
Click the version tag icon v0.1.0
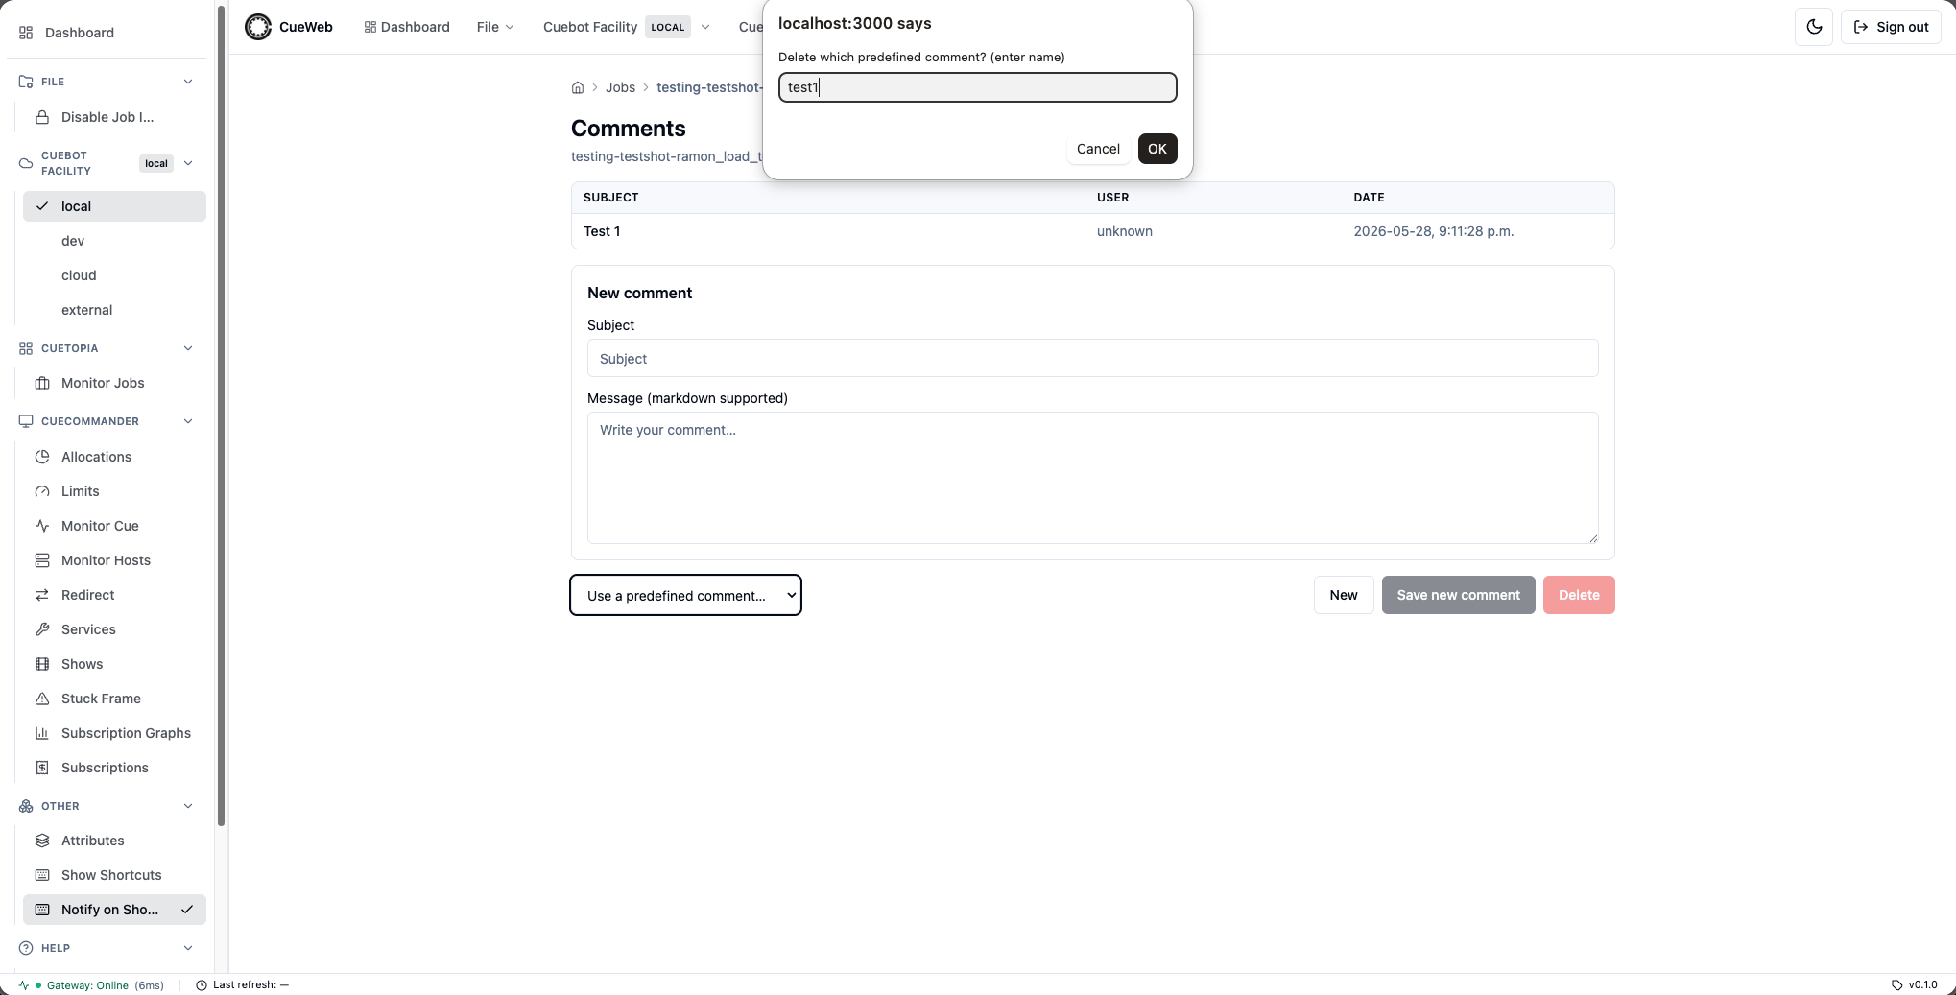click(x=1896, y=984)
